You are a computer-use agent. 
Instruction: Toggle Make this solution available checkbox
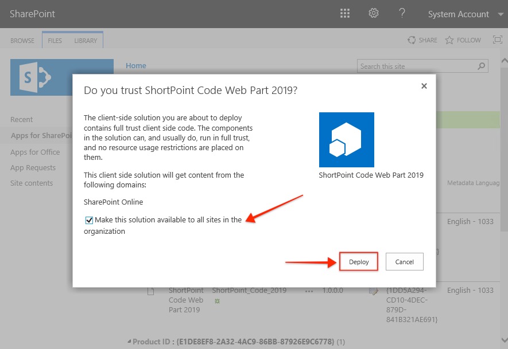pos(89,220)
